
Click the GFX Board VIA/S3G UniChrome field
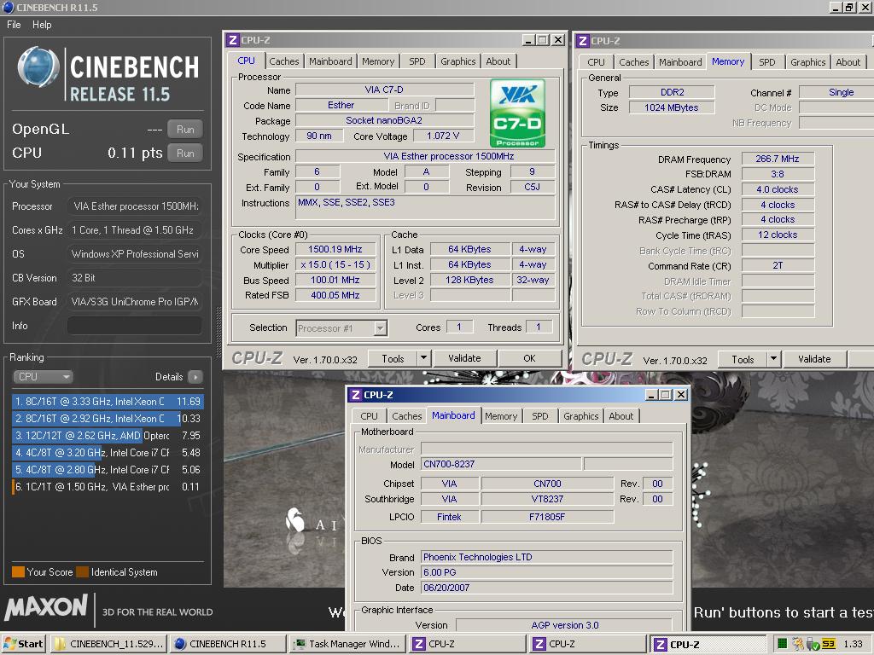(x=134, y=301)
